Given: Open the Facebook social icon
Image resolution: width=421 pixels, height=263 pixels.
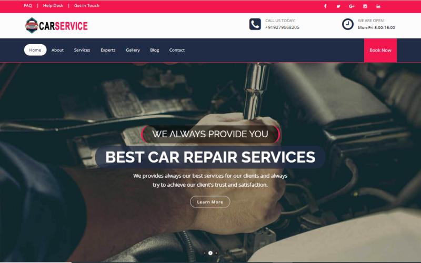Looking at the screenshot, I should pos(325,6).
